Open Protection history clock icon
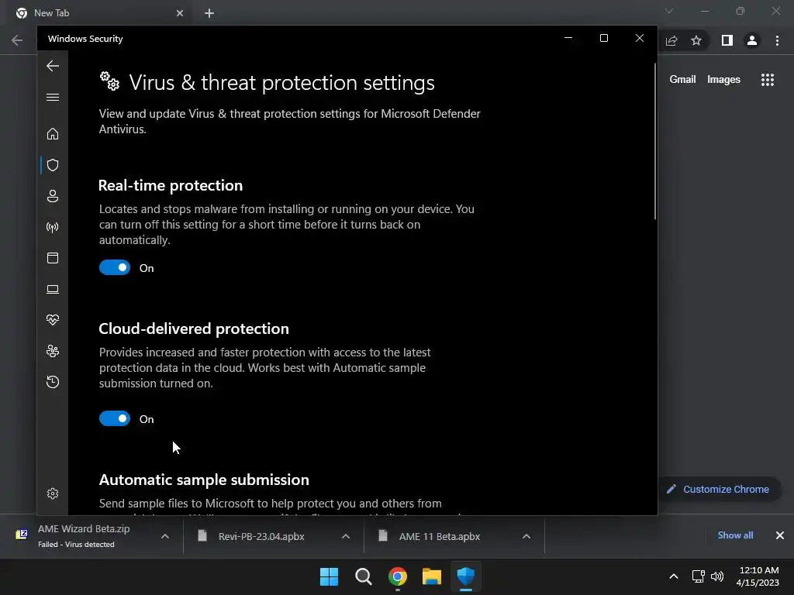The height and width of the screenshot is (595, 794). point(53,382)
